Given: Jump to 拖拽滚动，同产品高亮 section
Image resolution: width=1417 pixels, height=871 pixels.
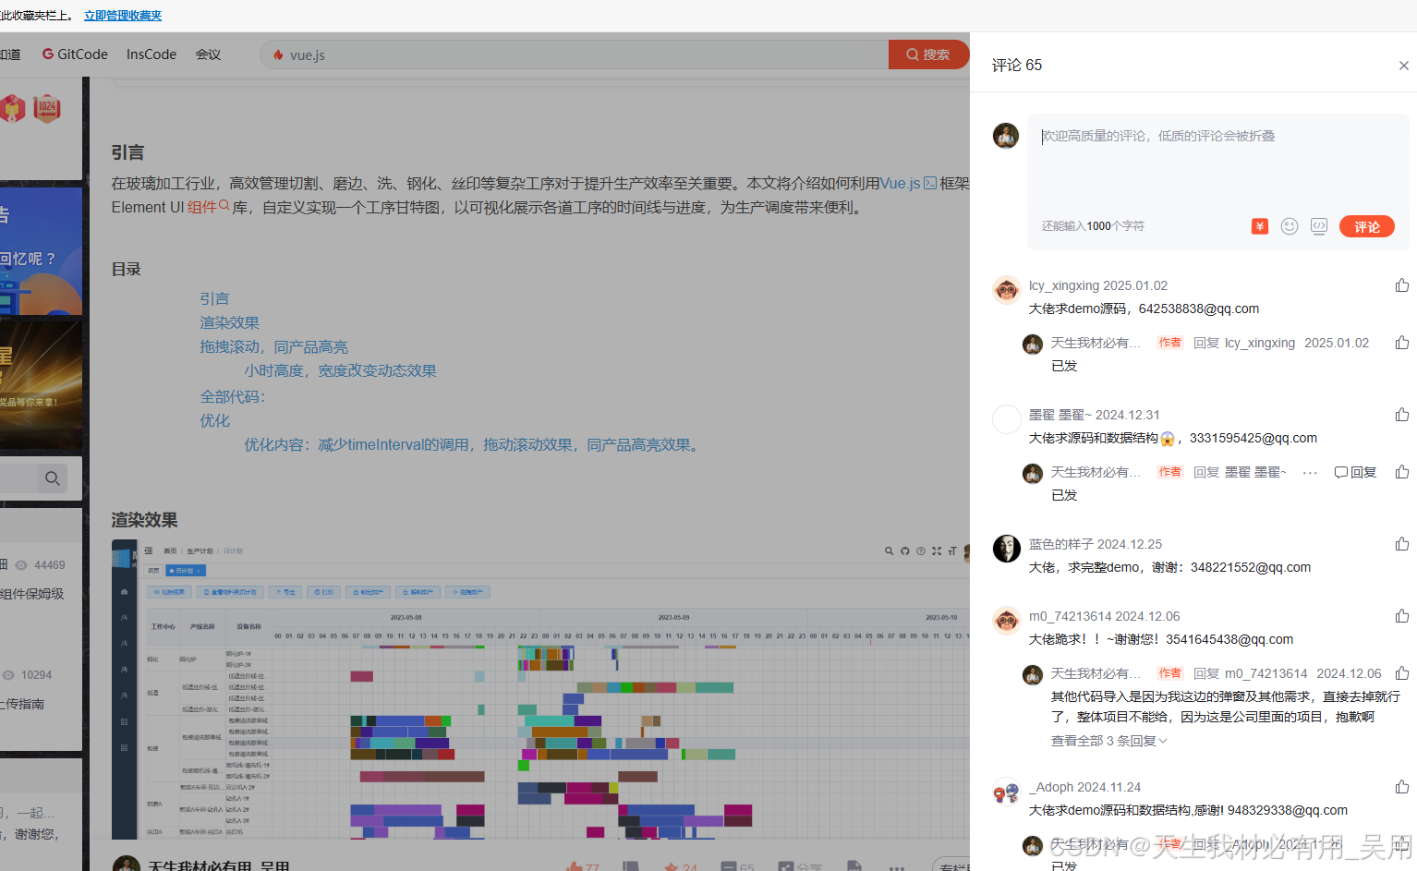Looking at the screenshot, I should pyautogui.click(x=273, y=346).
